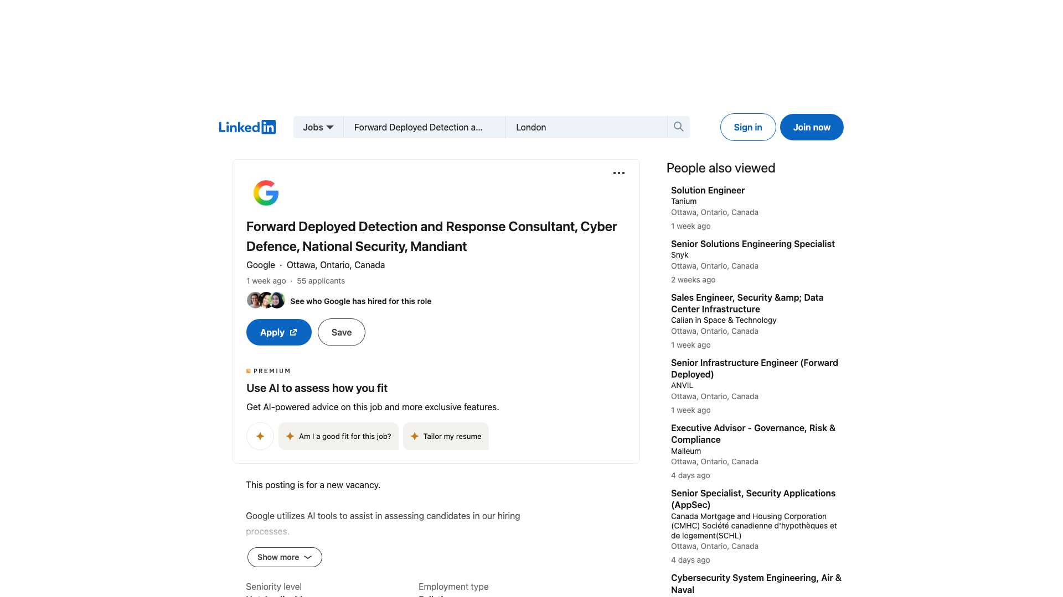Open the Jobs dropdown selector
This screenshot has height=597, width=1063.
click(x=318, y=127)
